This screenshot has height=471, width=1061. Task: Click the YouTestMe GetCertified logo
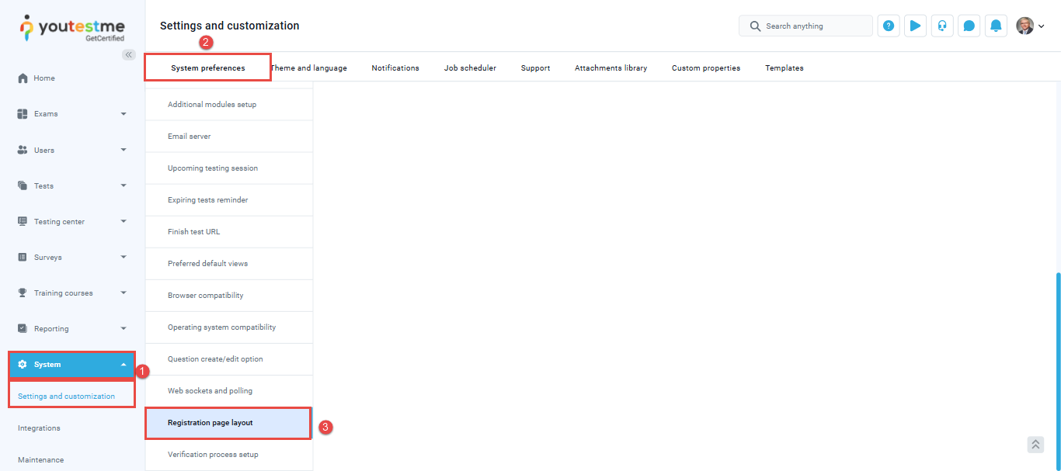click(x=72, y=28)
